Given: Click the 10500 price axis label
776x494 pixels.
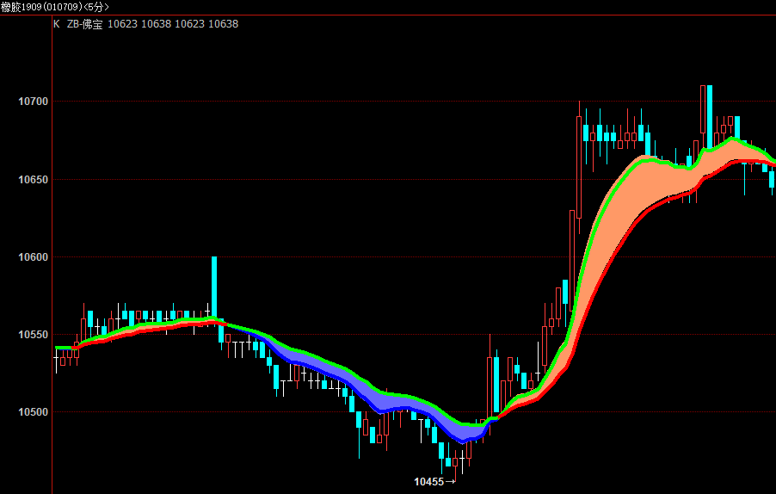Looking at the screenshot, I should 34,412.
